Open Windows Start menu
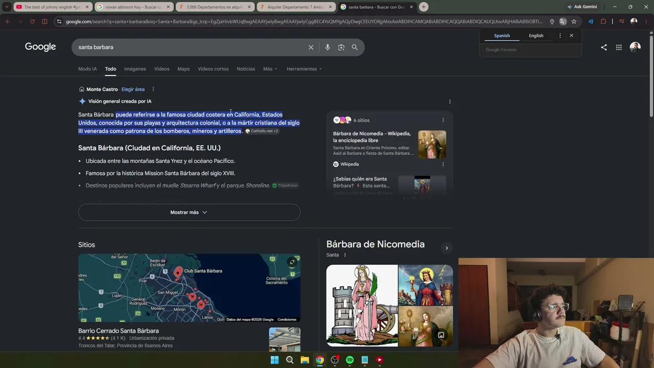This screenshot has width=654, height=368. (274, 360)
